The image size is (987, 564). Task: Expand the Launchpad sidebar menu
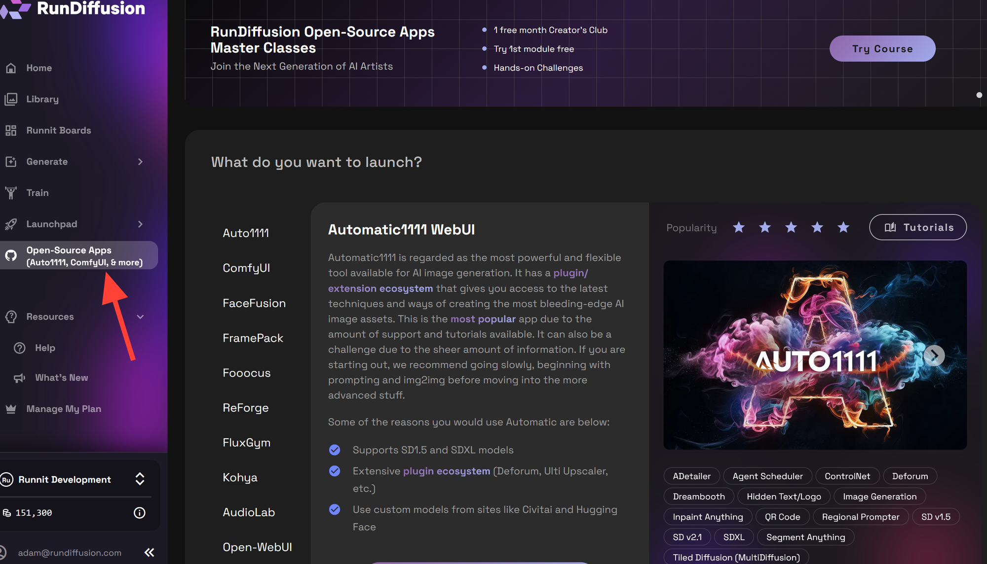point(140,224)
